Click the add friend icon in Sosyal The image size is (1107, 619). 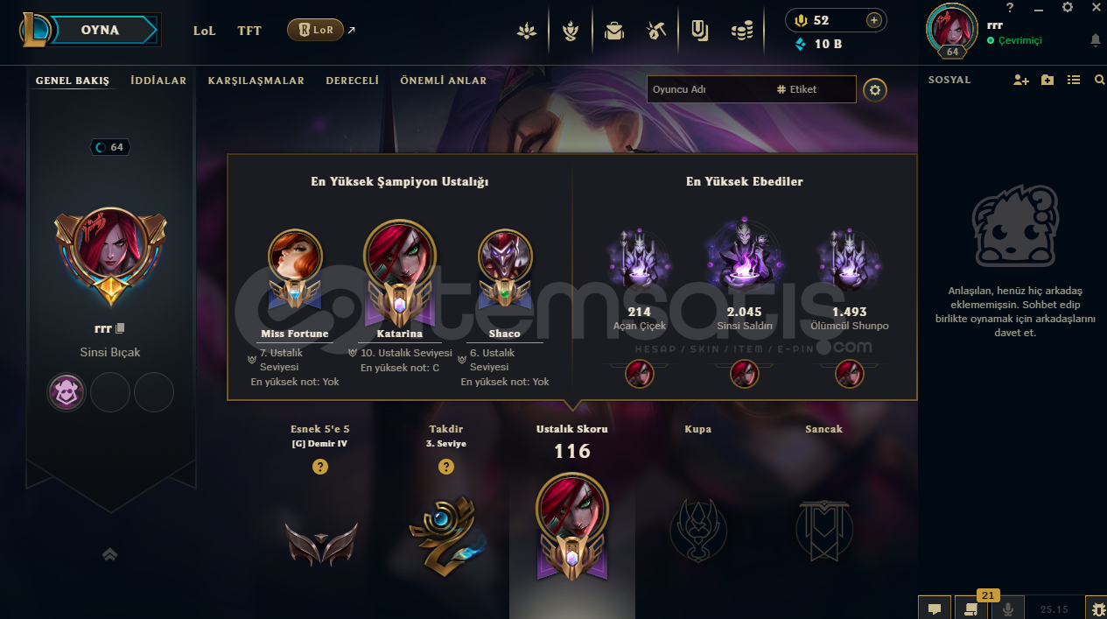tap(1020, 80)
